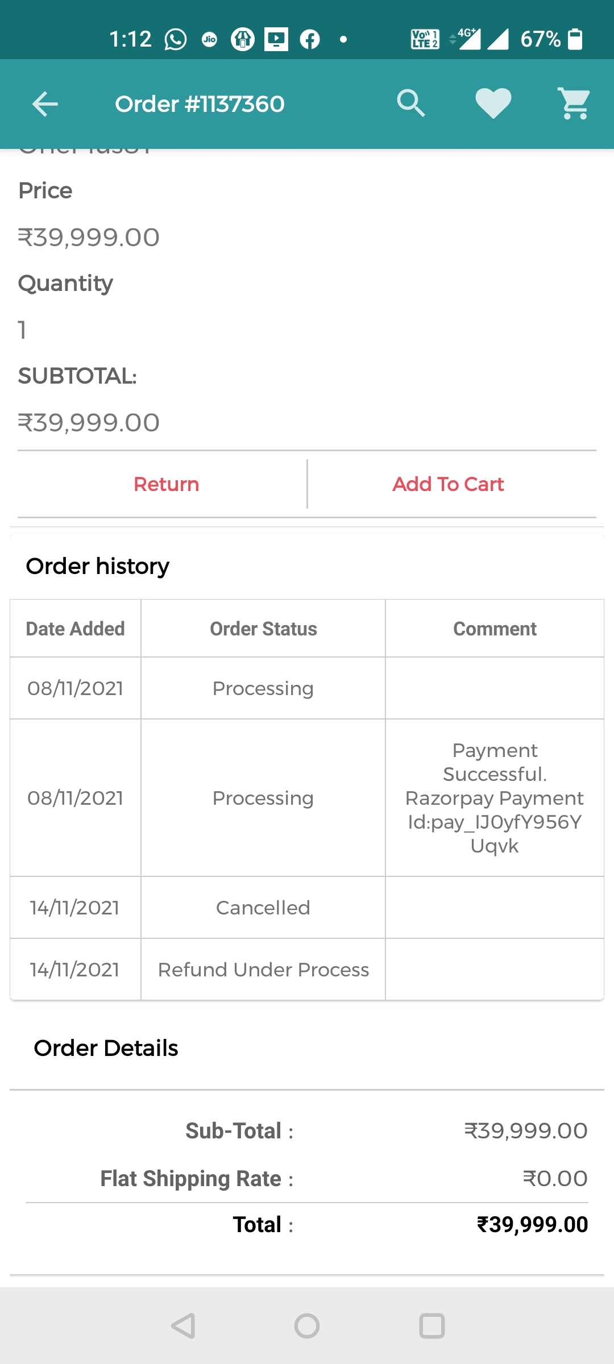The height and width of the screenshot is (1364, 614).
Task: Tap Facebook notification icon in status bar
Action: click(x=310, y=39)
